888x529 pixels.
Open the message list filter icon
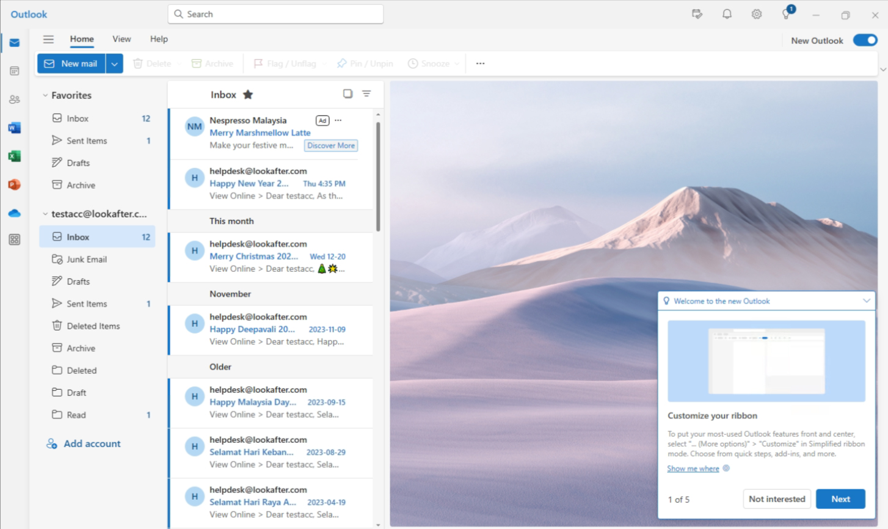tap(366, 93)
